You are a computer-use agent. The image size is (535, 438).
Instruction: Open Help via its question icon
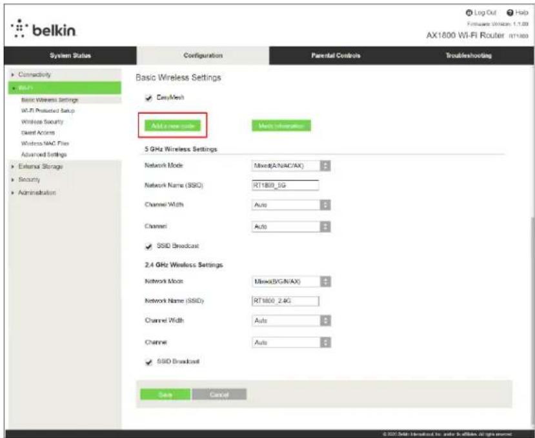(x=510, y=13)
